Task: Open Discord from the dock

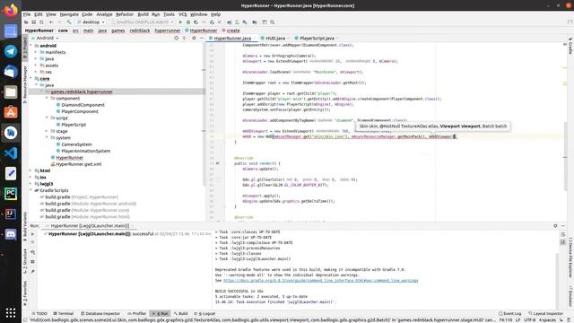Action: coord(11,234)
